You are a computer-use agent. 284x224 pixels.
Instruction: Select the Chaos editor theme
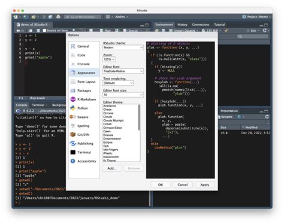pyautogui.click(x=120, y=110)
